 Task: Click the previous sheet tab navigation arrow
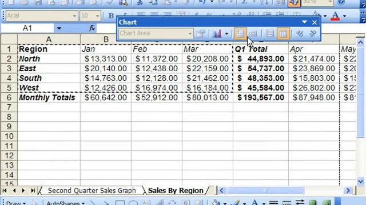point(14,191)
